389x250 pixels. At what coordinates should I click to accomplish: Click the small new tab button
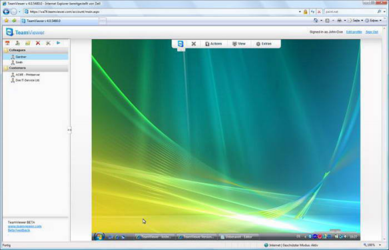click(103, 21)
